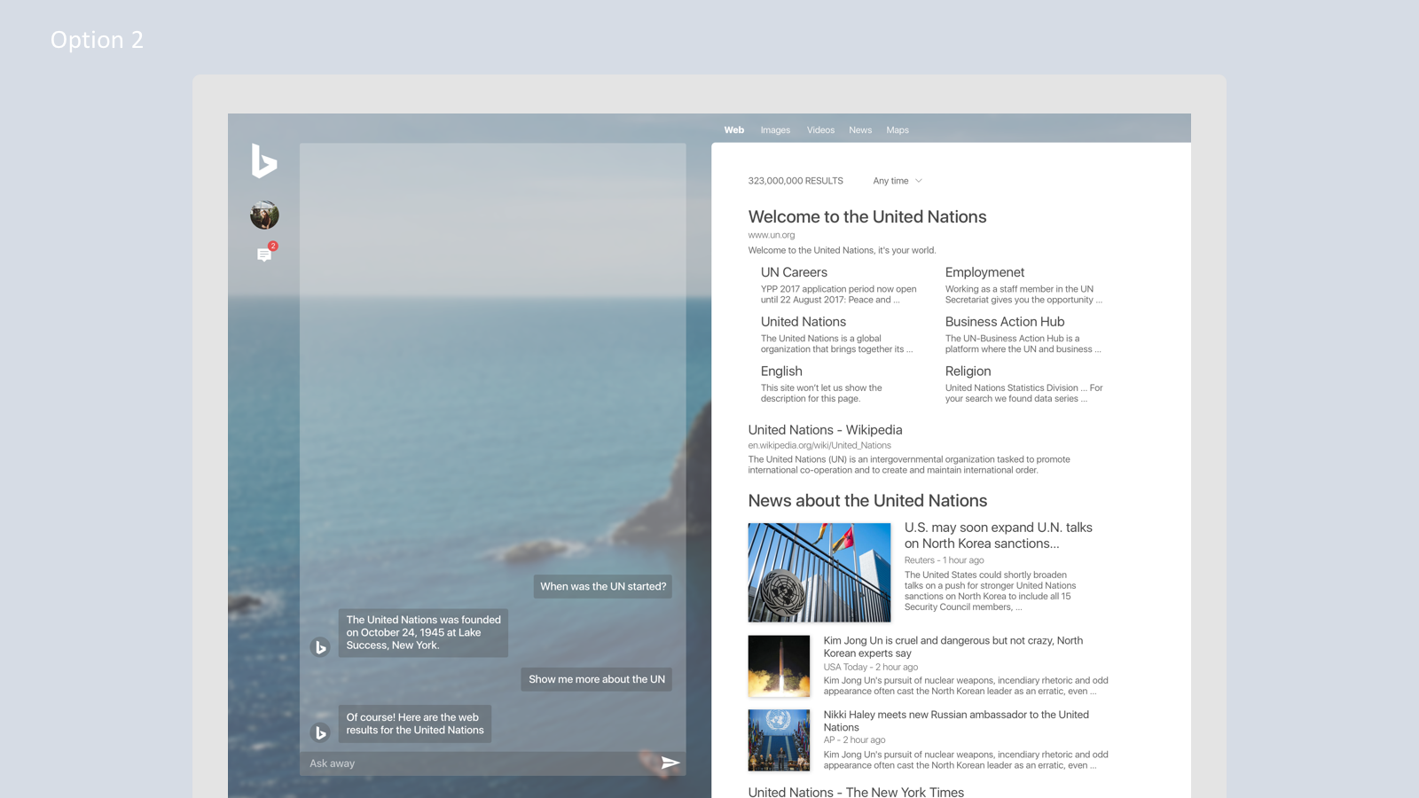Click Bing bot icon beside founding answer
This screenshot has width=1419, height=798.
tap(320, 647)
